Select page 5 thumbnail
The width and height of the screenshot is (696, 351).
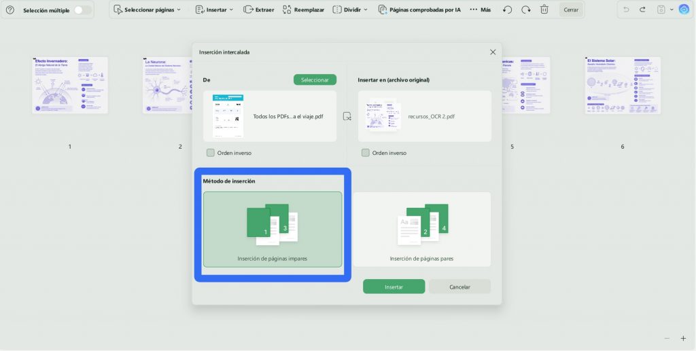[526, 85]
